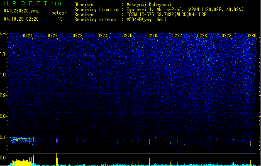Click the 0223 time marker

[x=78, y=36]
